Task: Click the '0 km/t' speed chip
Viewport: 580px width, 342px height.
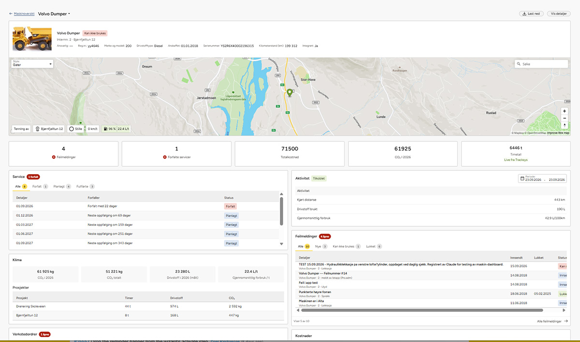Action: pos(92,129)
